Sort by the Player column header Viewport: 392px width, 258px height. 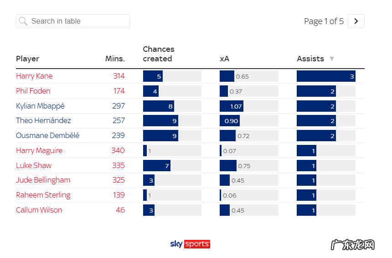pos(28,59)
